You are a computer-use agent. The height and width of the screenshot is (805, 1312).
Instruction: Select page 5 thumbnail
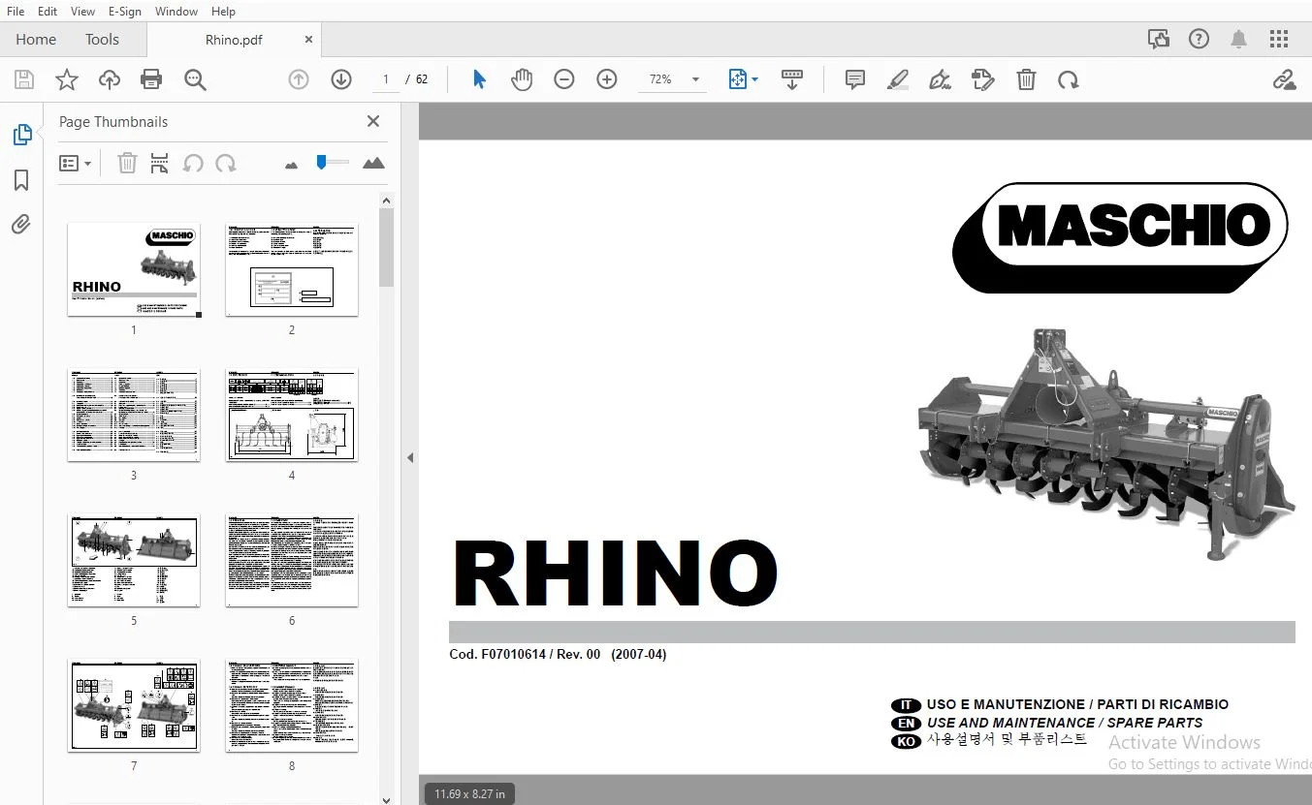point(134,560)
